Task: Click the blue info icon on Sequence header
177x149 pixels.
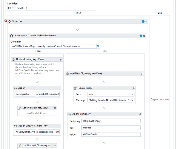Action: [x=143, y=21]
